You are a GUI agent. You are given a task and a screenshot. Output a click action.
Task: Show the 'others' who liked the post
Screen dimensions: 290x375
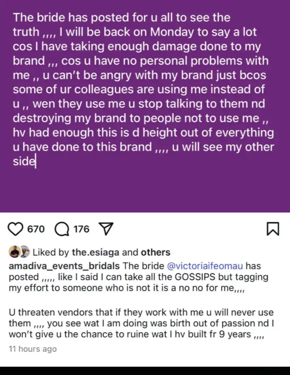[x=156, y=252]
